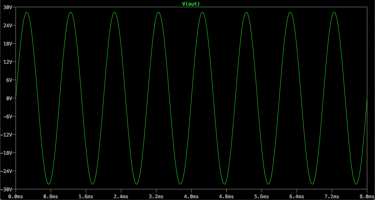Select the -6V vertical axis label
The image size is (375, 200).
tap(7, 116)
